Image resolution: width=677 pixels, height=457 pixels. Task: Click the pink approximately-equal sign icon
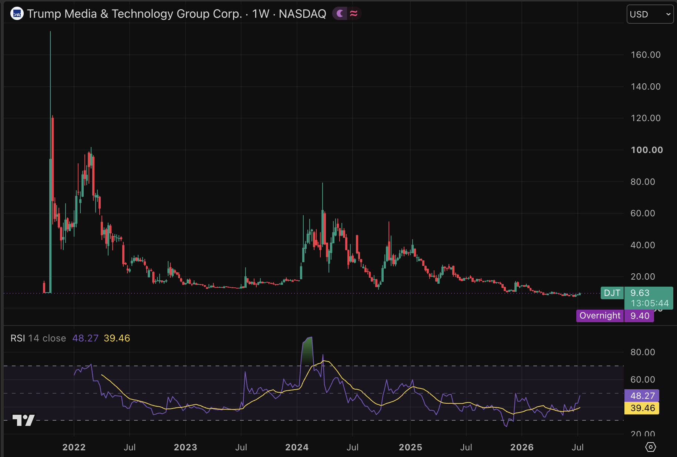[354, 14]
